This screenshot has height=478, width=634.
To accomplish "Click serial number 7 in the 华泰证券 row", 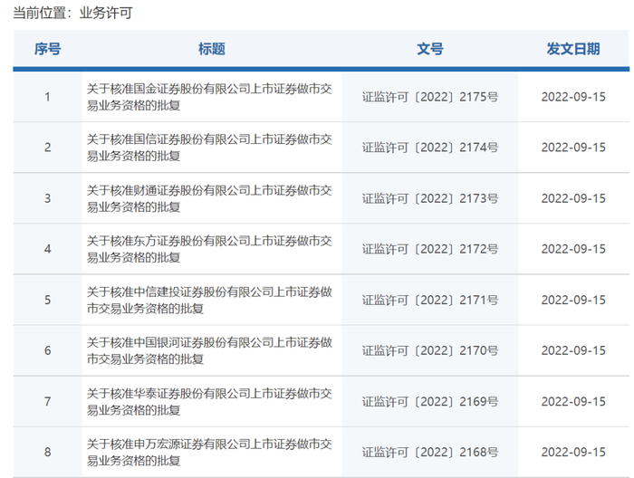I will coord(48,401).
